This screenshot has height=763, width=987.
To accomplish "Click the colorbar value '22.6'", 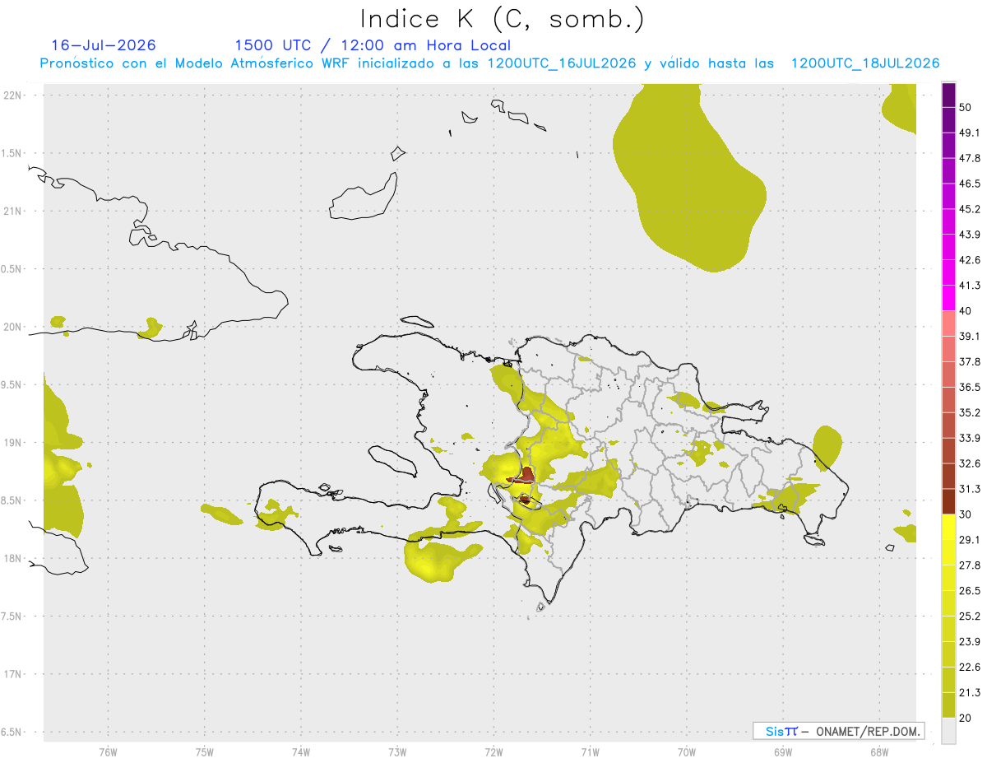I will (970, 667).
